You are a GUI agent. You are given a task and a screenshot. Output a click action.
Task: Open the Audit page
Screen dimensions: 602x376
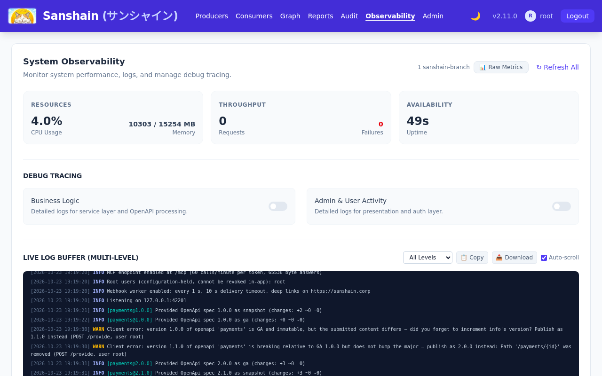pyautogui.click(x=349, y=16)
